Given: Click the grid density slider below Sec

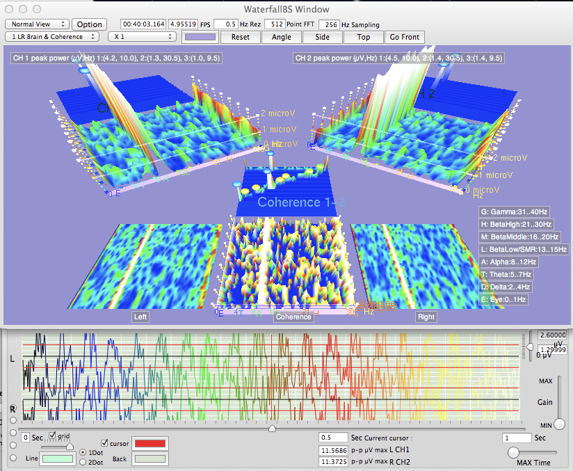Looking at the screenshot, I should pyautogui.click(x=70, y=447).
